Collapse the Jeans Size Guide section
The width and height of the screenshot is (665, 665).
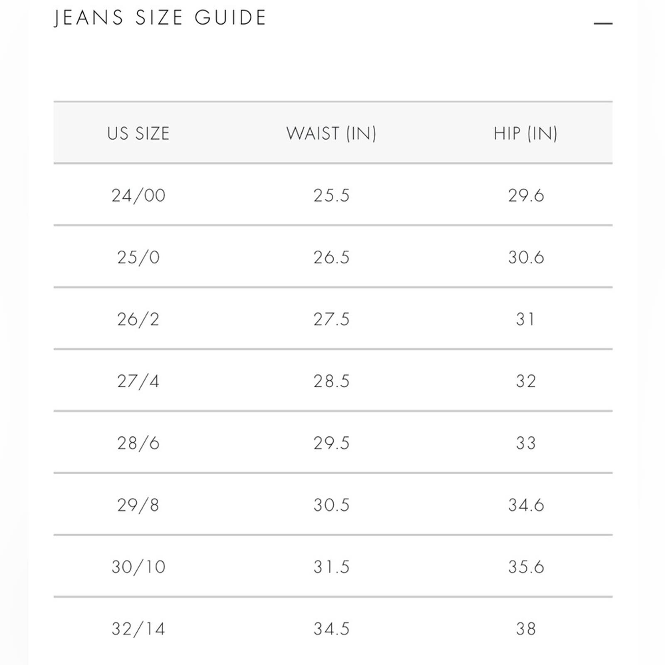pyautogui.click(x=603, y=23)
